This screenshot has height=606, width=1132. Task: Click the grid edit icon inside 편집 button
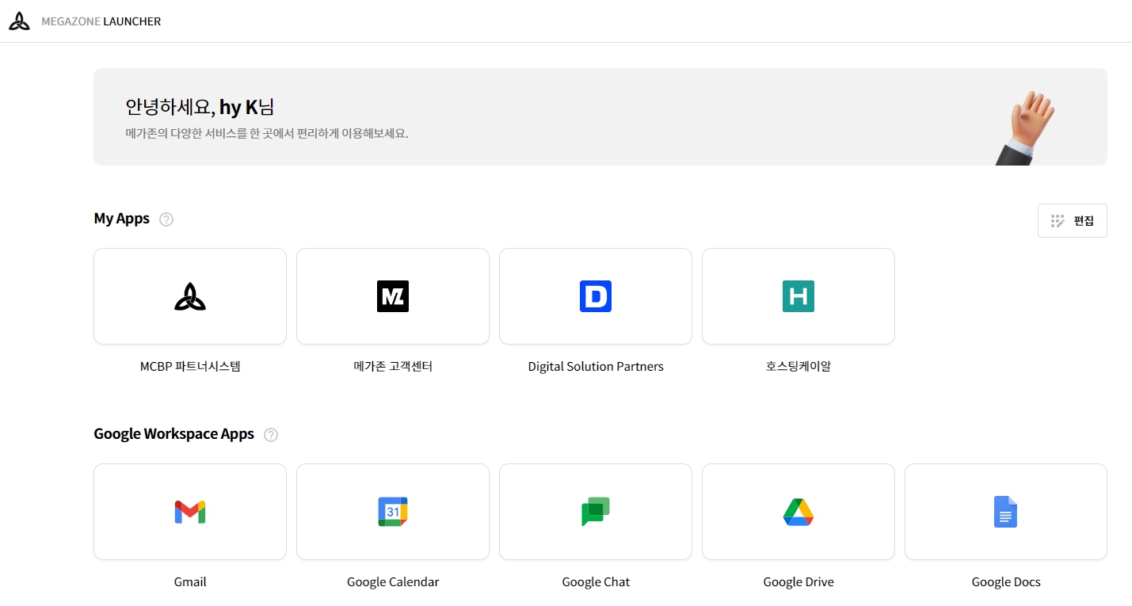coord(1059,220)
